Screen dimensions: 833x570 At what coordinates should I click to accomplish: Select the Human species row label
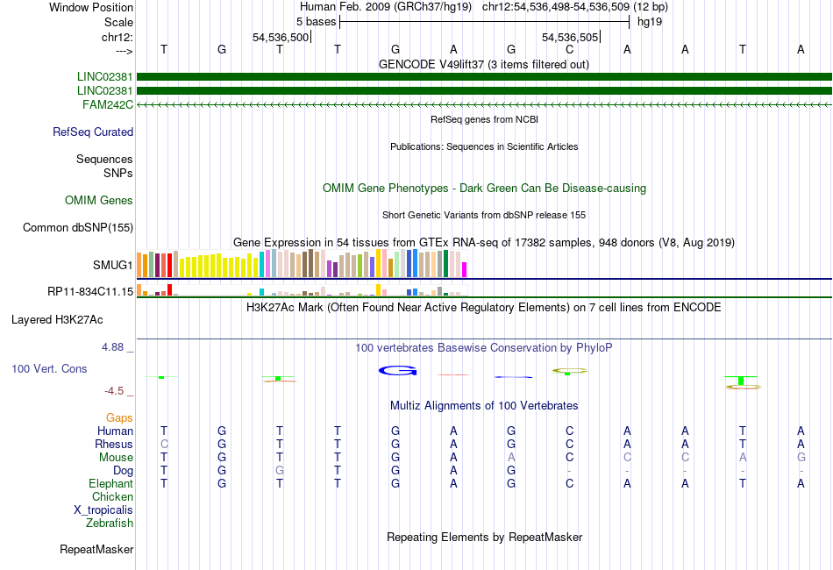click(115, 431)
